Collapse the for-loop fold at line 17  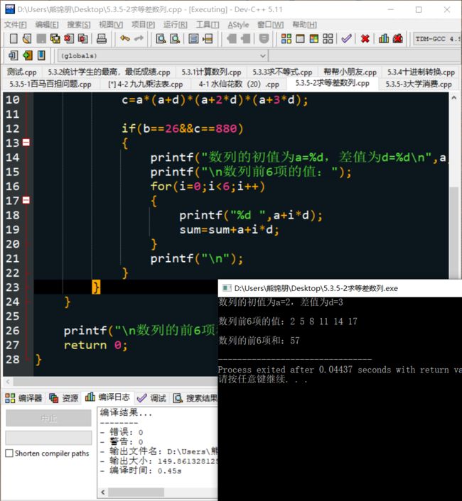(26, 202)
